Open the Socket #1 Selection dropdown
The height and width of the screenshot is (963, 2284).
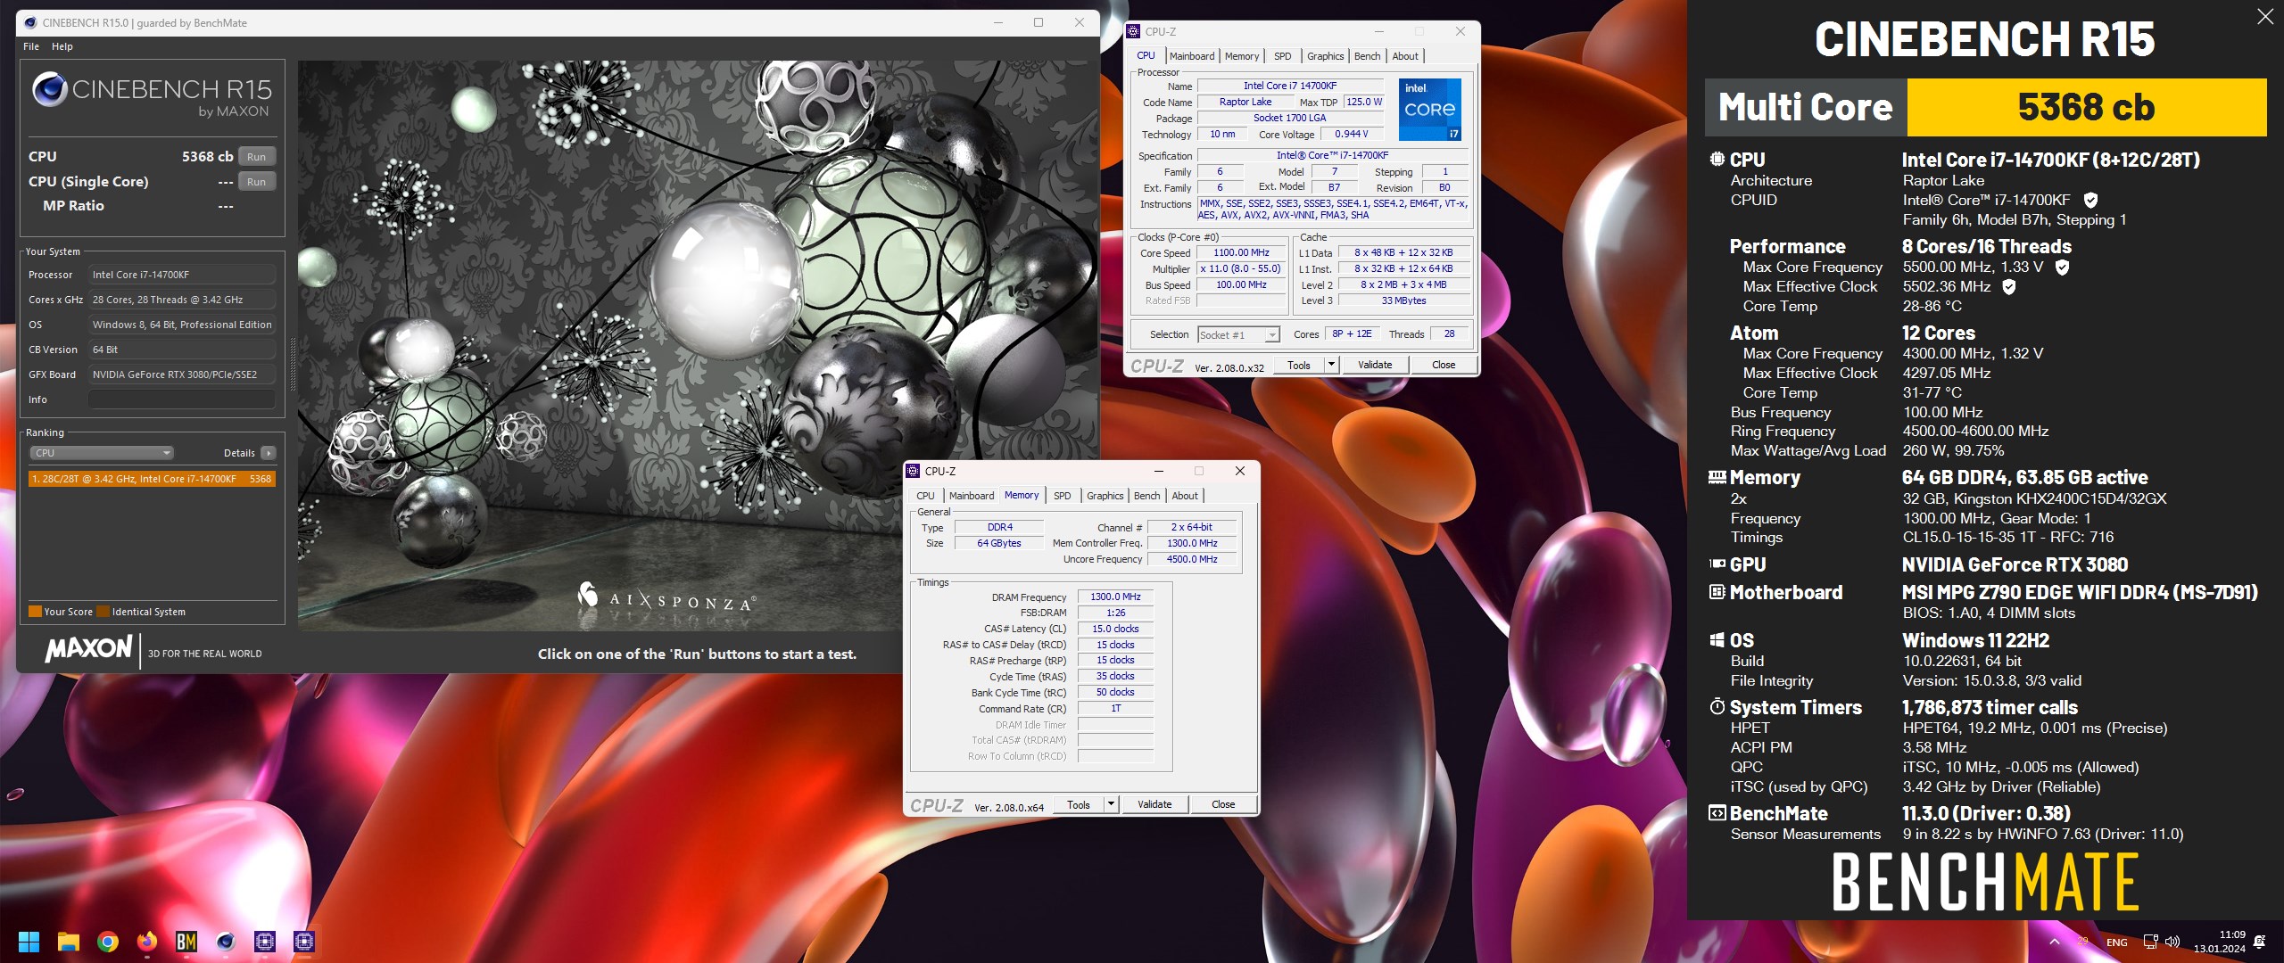[1238, 335]
